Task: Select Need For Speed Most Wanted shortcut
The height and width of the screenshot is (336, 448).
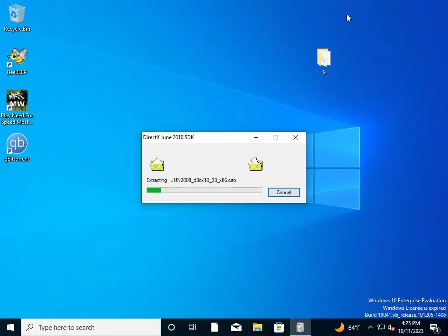Action: coord(17,108)
